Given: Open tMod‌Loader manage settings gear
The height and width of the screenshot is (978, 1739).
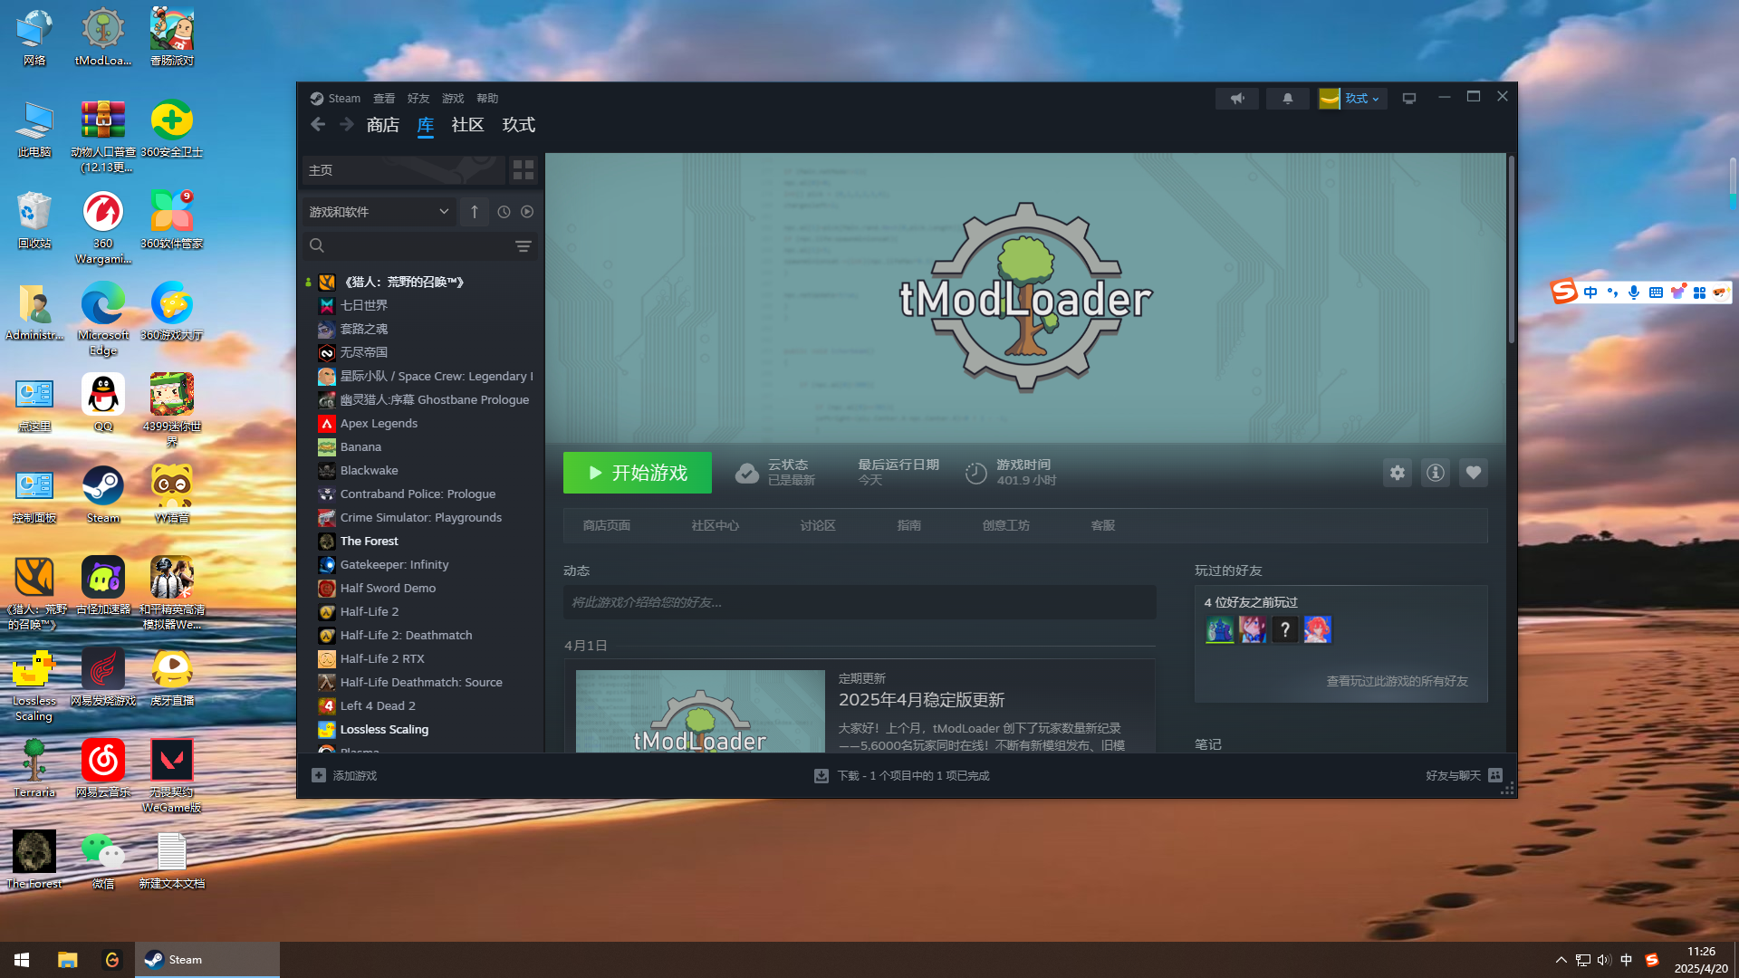Looking at the screenshot, I should point(1398,473).
